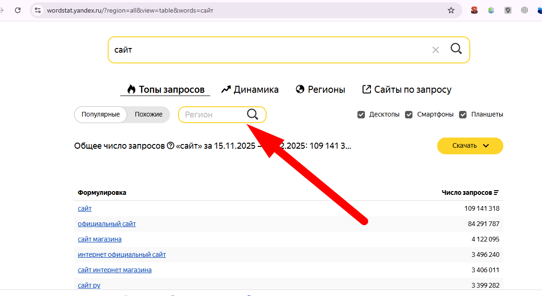Clear the search query with the X icon

[x=436, y=50]
